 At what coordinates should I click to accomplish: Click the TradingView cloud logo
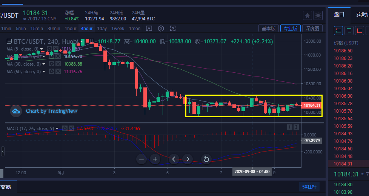[16, 111]
